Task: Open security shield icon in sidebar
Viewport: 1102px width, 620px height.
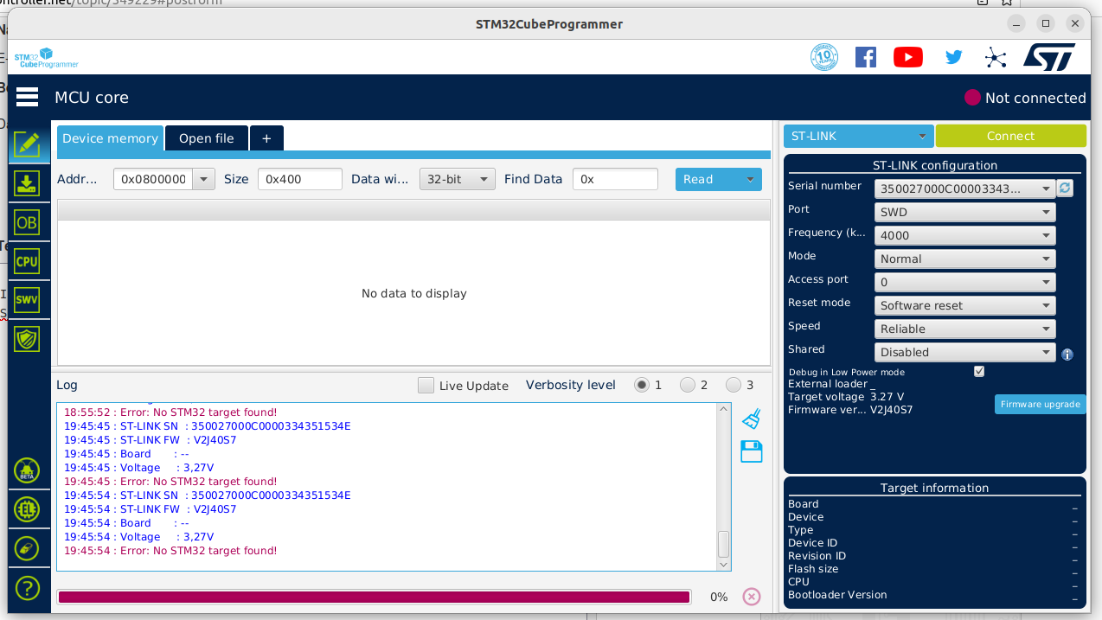Action: click(x=28, y=339)
